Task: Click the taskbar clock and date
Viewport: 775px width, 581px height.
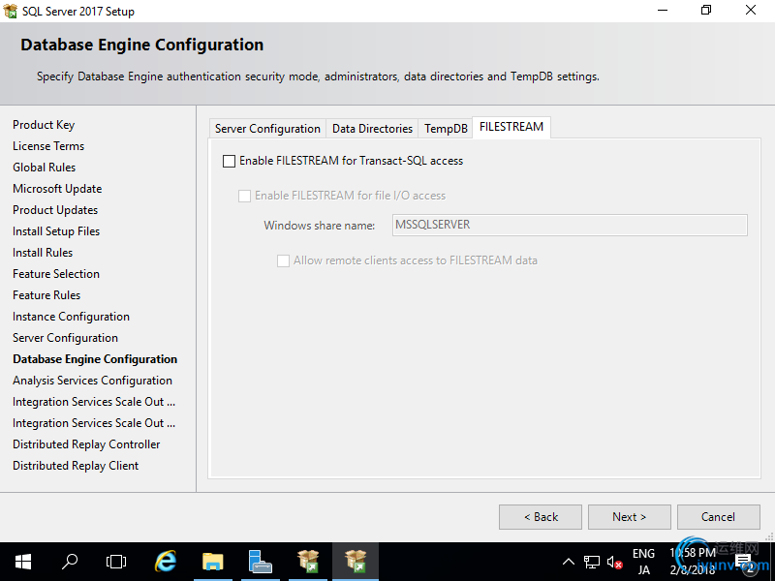Action: [x=693, y=562]
